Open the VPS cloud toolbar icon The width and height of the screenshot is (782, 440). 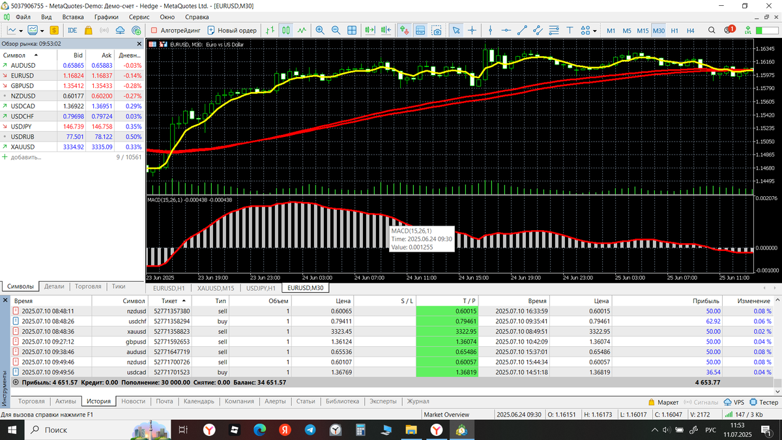coord(121,30)
